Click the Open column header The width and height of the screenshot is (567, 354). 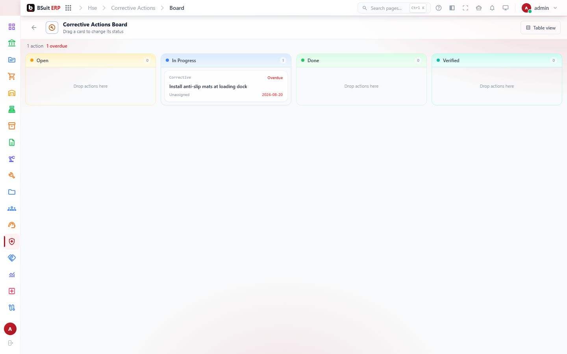pyautogui.click(x=91, y=61)
